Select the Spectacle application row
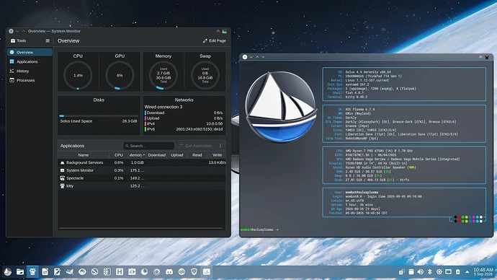Screen dimensions: 497x280 click(x=142, y=178)
